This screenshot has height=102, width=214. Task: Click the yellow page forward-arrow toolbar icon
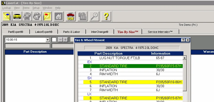[7, 16]
